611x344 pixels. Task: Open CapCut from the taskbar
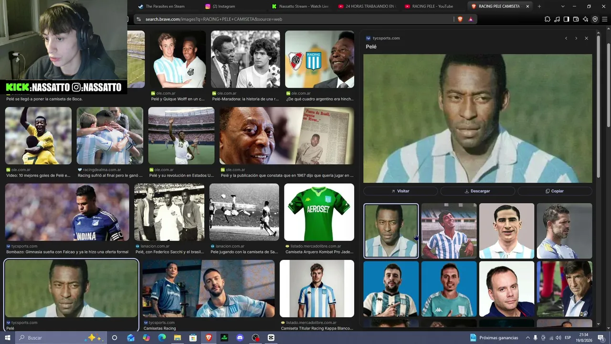coord(271,338)
